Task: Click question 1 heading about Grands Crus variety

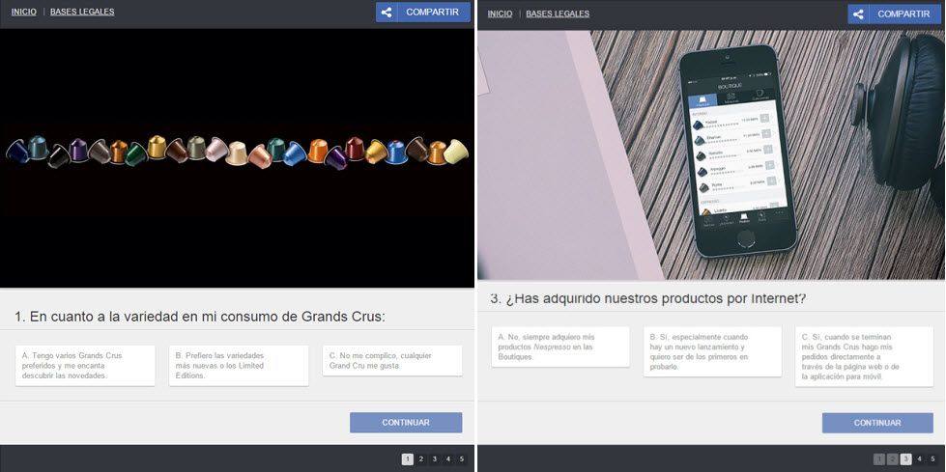Action: point(199,317)
